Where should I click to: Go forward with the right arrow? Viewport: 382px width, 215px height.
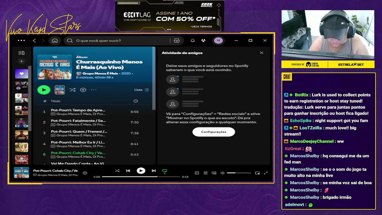tap(43, 40)
